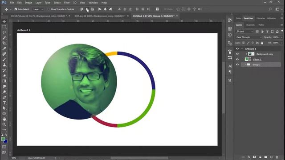Screen dimensions: 285x160
Task: Open the Opacity slider dropdown arrow
Action: [x=281, y=37]
